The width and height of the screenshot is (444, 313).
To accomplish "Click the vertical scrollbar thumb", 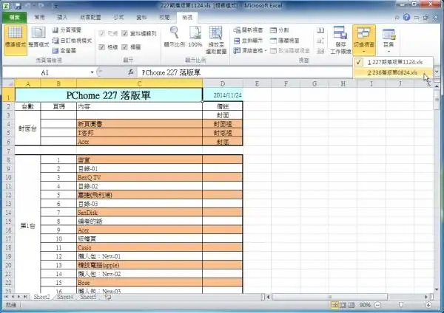I will coord(437,99).
